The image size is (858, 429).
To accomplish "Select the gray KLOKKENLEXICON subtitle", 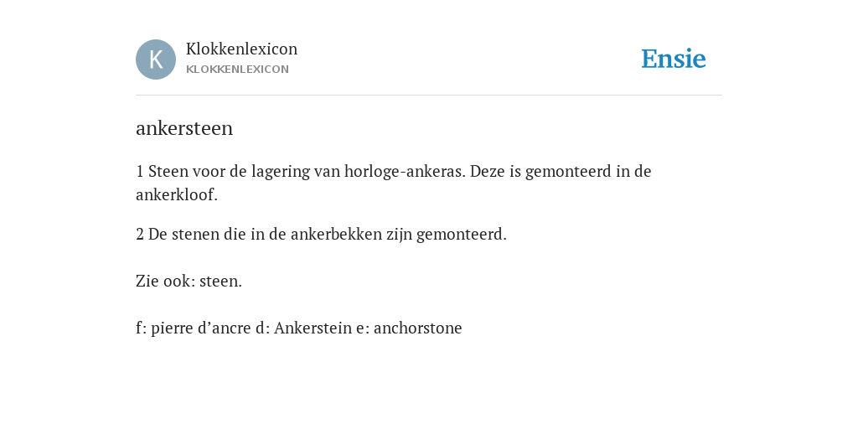I will tap(237, 70).
